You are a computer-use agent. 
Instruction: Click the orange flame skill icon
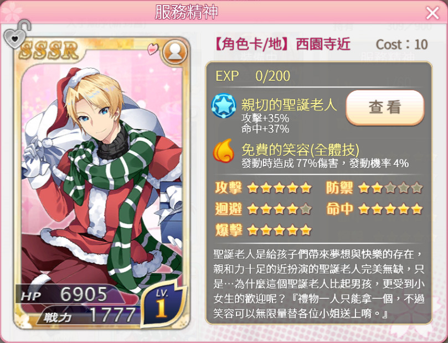(223, 150)
